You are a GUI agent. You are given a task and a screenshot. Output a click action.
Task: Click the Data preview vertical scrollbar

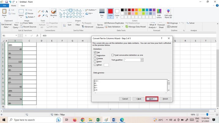(x=169, y=85)
